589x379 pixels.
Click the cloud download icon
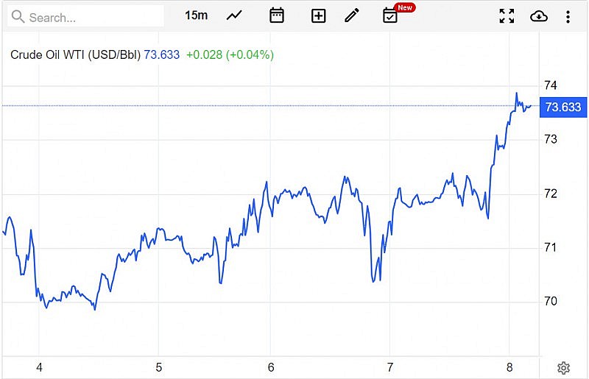[x=539, y=15]
